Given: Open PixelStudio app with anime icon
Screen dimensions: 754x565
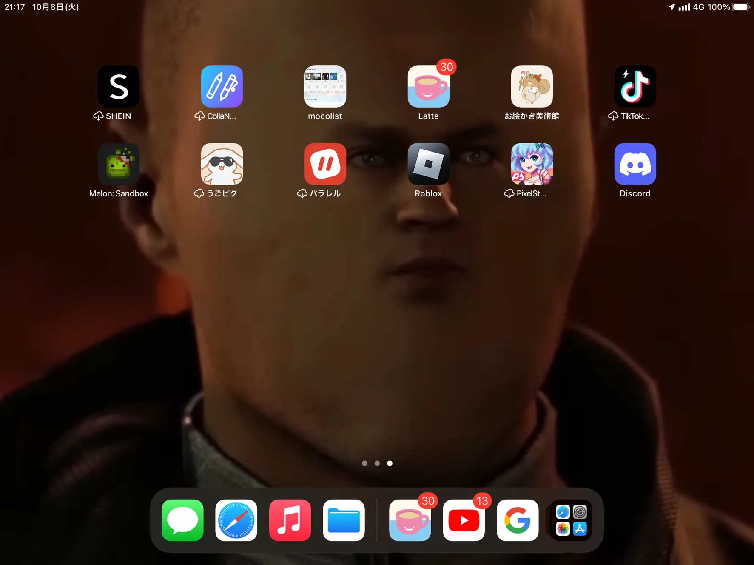Looking at the screenshot, I should point(532,164).
